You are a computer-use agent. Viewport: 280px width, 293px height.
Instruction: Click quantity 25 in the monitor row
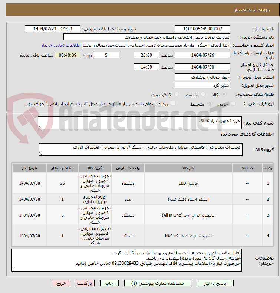tap(62, 183)
